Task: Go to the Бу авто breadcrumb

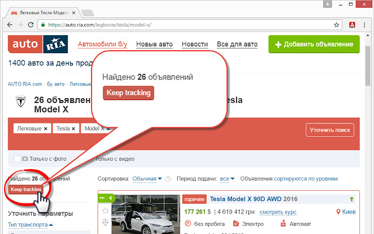Action: click(56, 84)
